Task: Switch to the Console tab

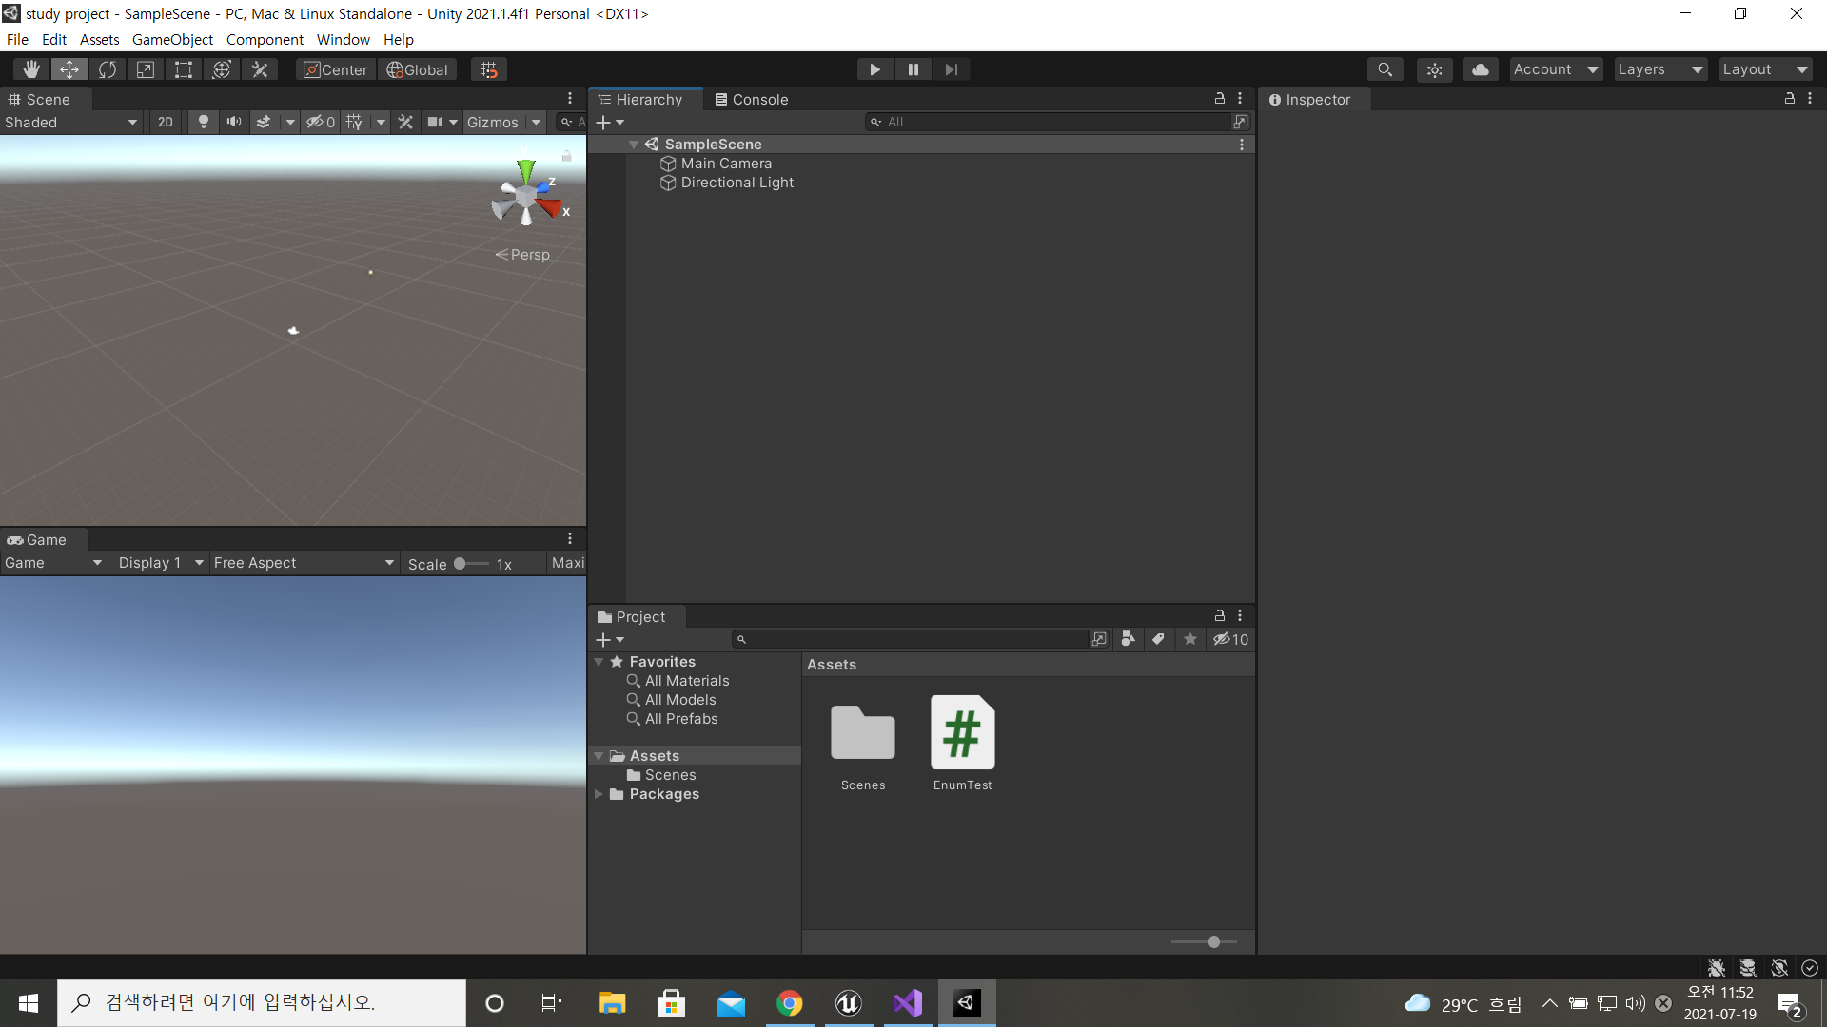Action: (x=751, y=99)
